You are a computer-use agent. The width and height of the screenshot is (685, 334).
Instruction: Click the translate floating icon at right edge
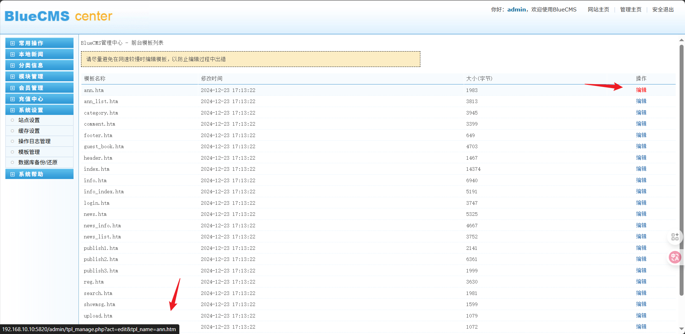(675, 257)
